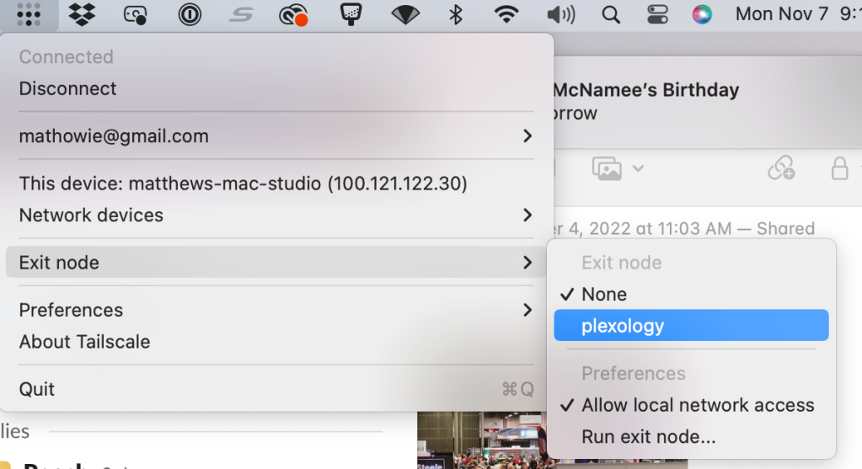Open Creative Cloud menu bar icon
Viewport: 862px width, 469px height.
293,15
